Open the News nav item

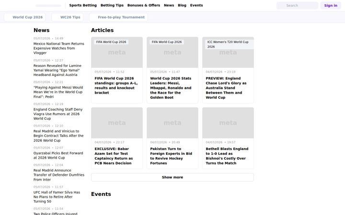click(x=169, y=5)
